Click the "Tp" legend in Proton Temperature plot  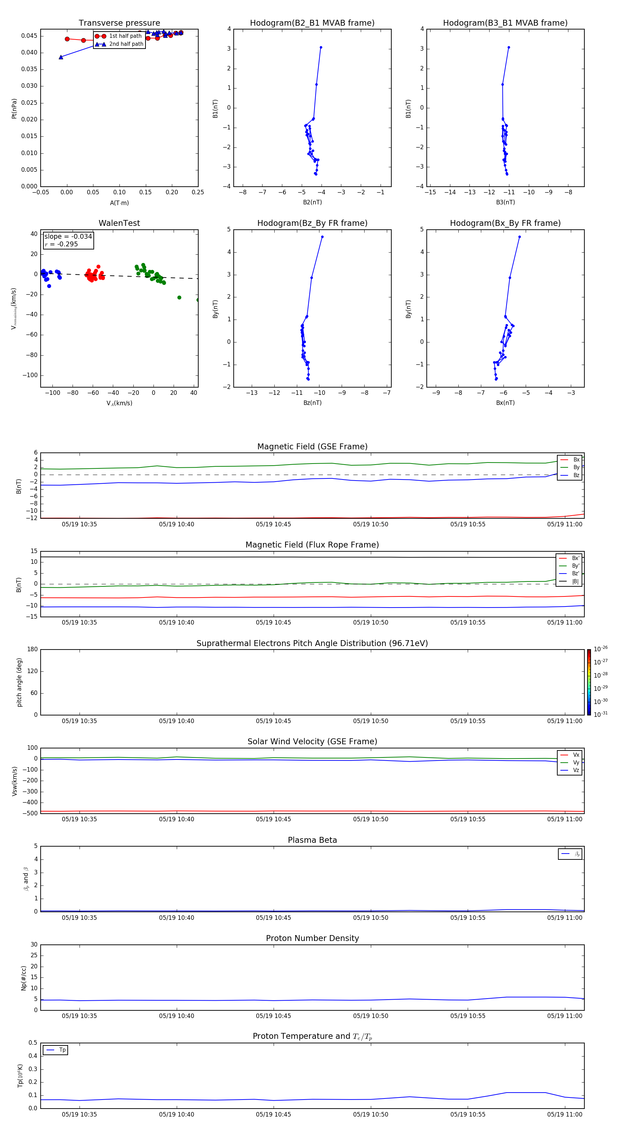click(x=56, y=1050)
